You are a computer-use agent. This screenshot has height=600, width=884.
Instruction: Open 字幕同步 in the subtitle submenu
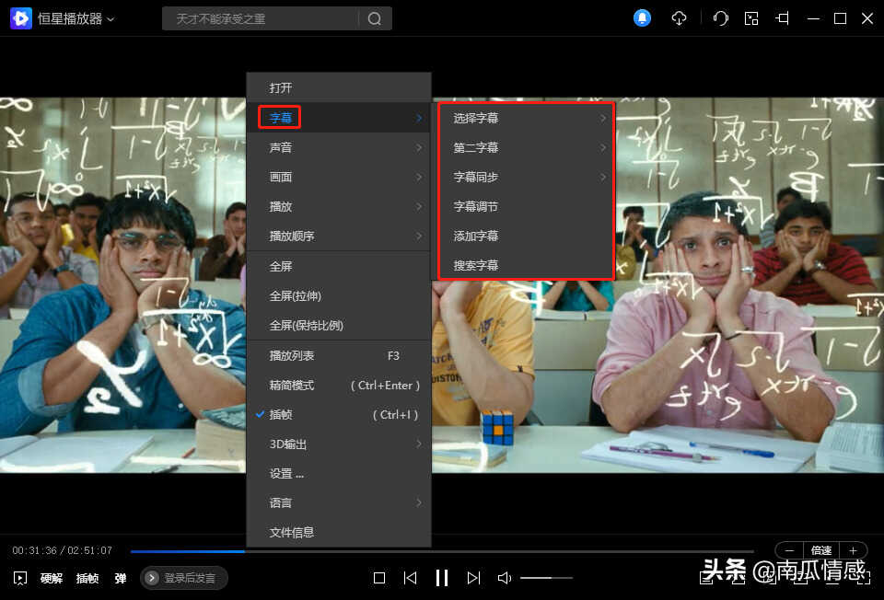click(x=526, y=177)
